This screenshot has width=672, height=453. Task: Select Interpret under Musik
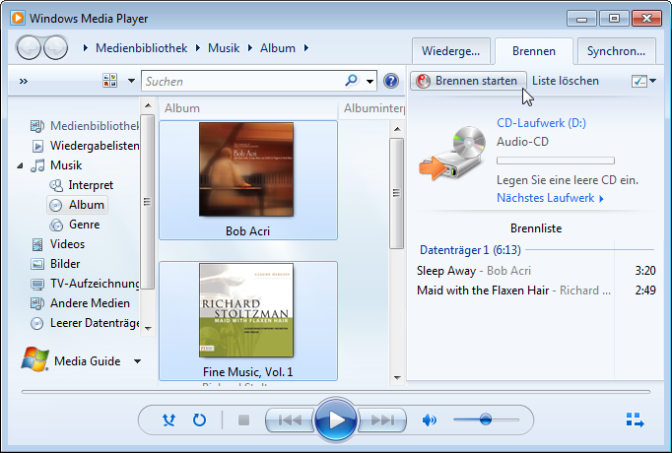click(81, 185)
